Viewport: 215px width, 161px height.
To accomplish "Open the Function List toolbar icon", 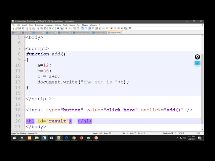I will 100,28.
